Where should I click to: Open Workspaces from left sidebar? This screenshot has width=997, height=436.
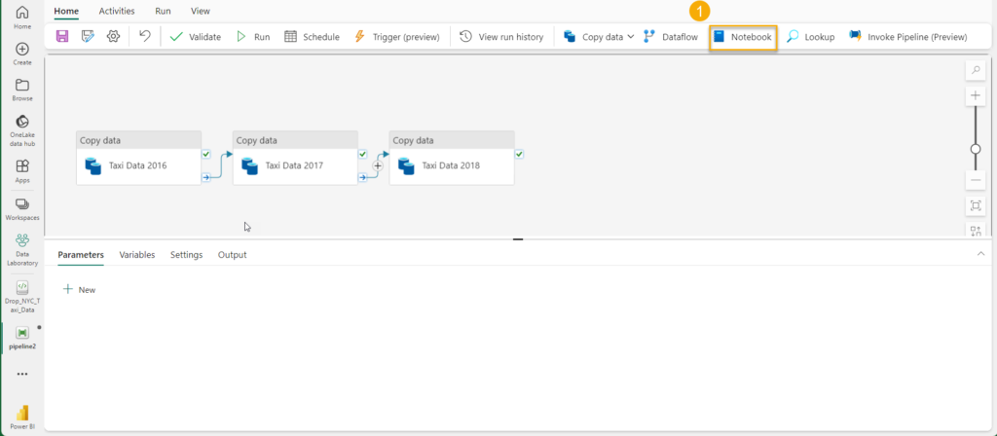21,208
